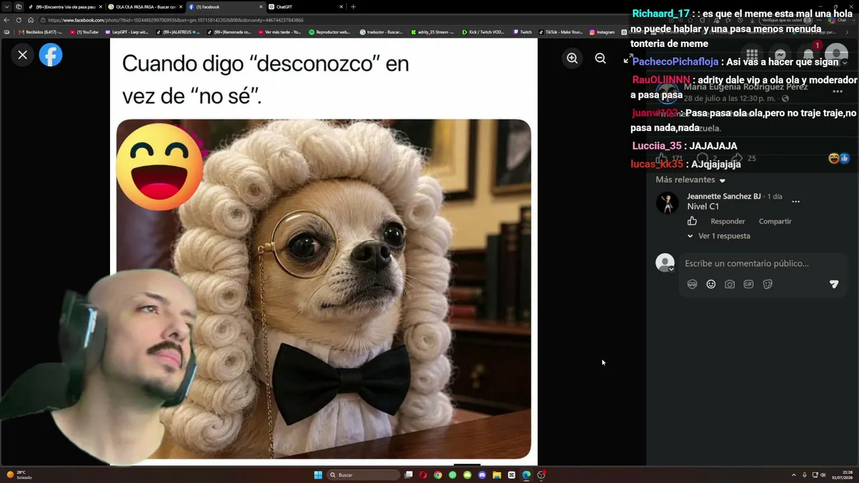Open the Facebook menu grid
Image resolution: width=859 pixels, height=483 pixels.
[752, 55]
